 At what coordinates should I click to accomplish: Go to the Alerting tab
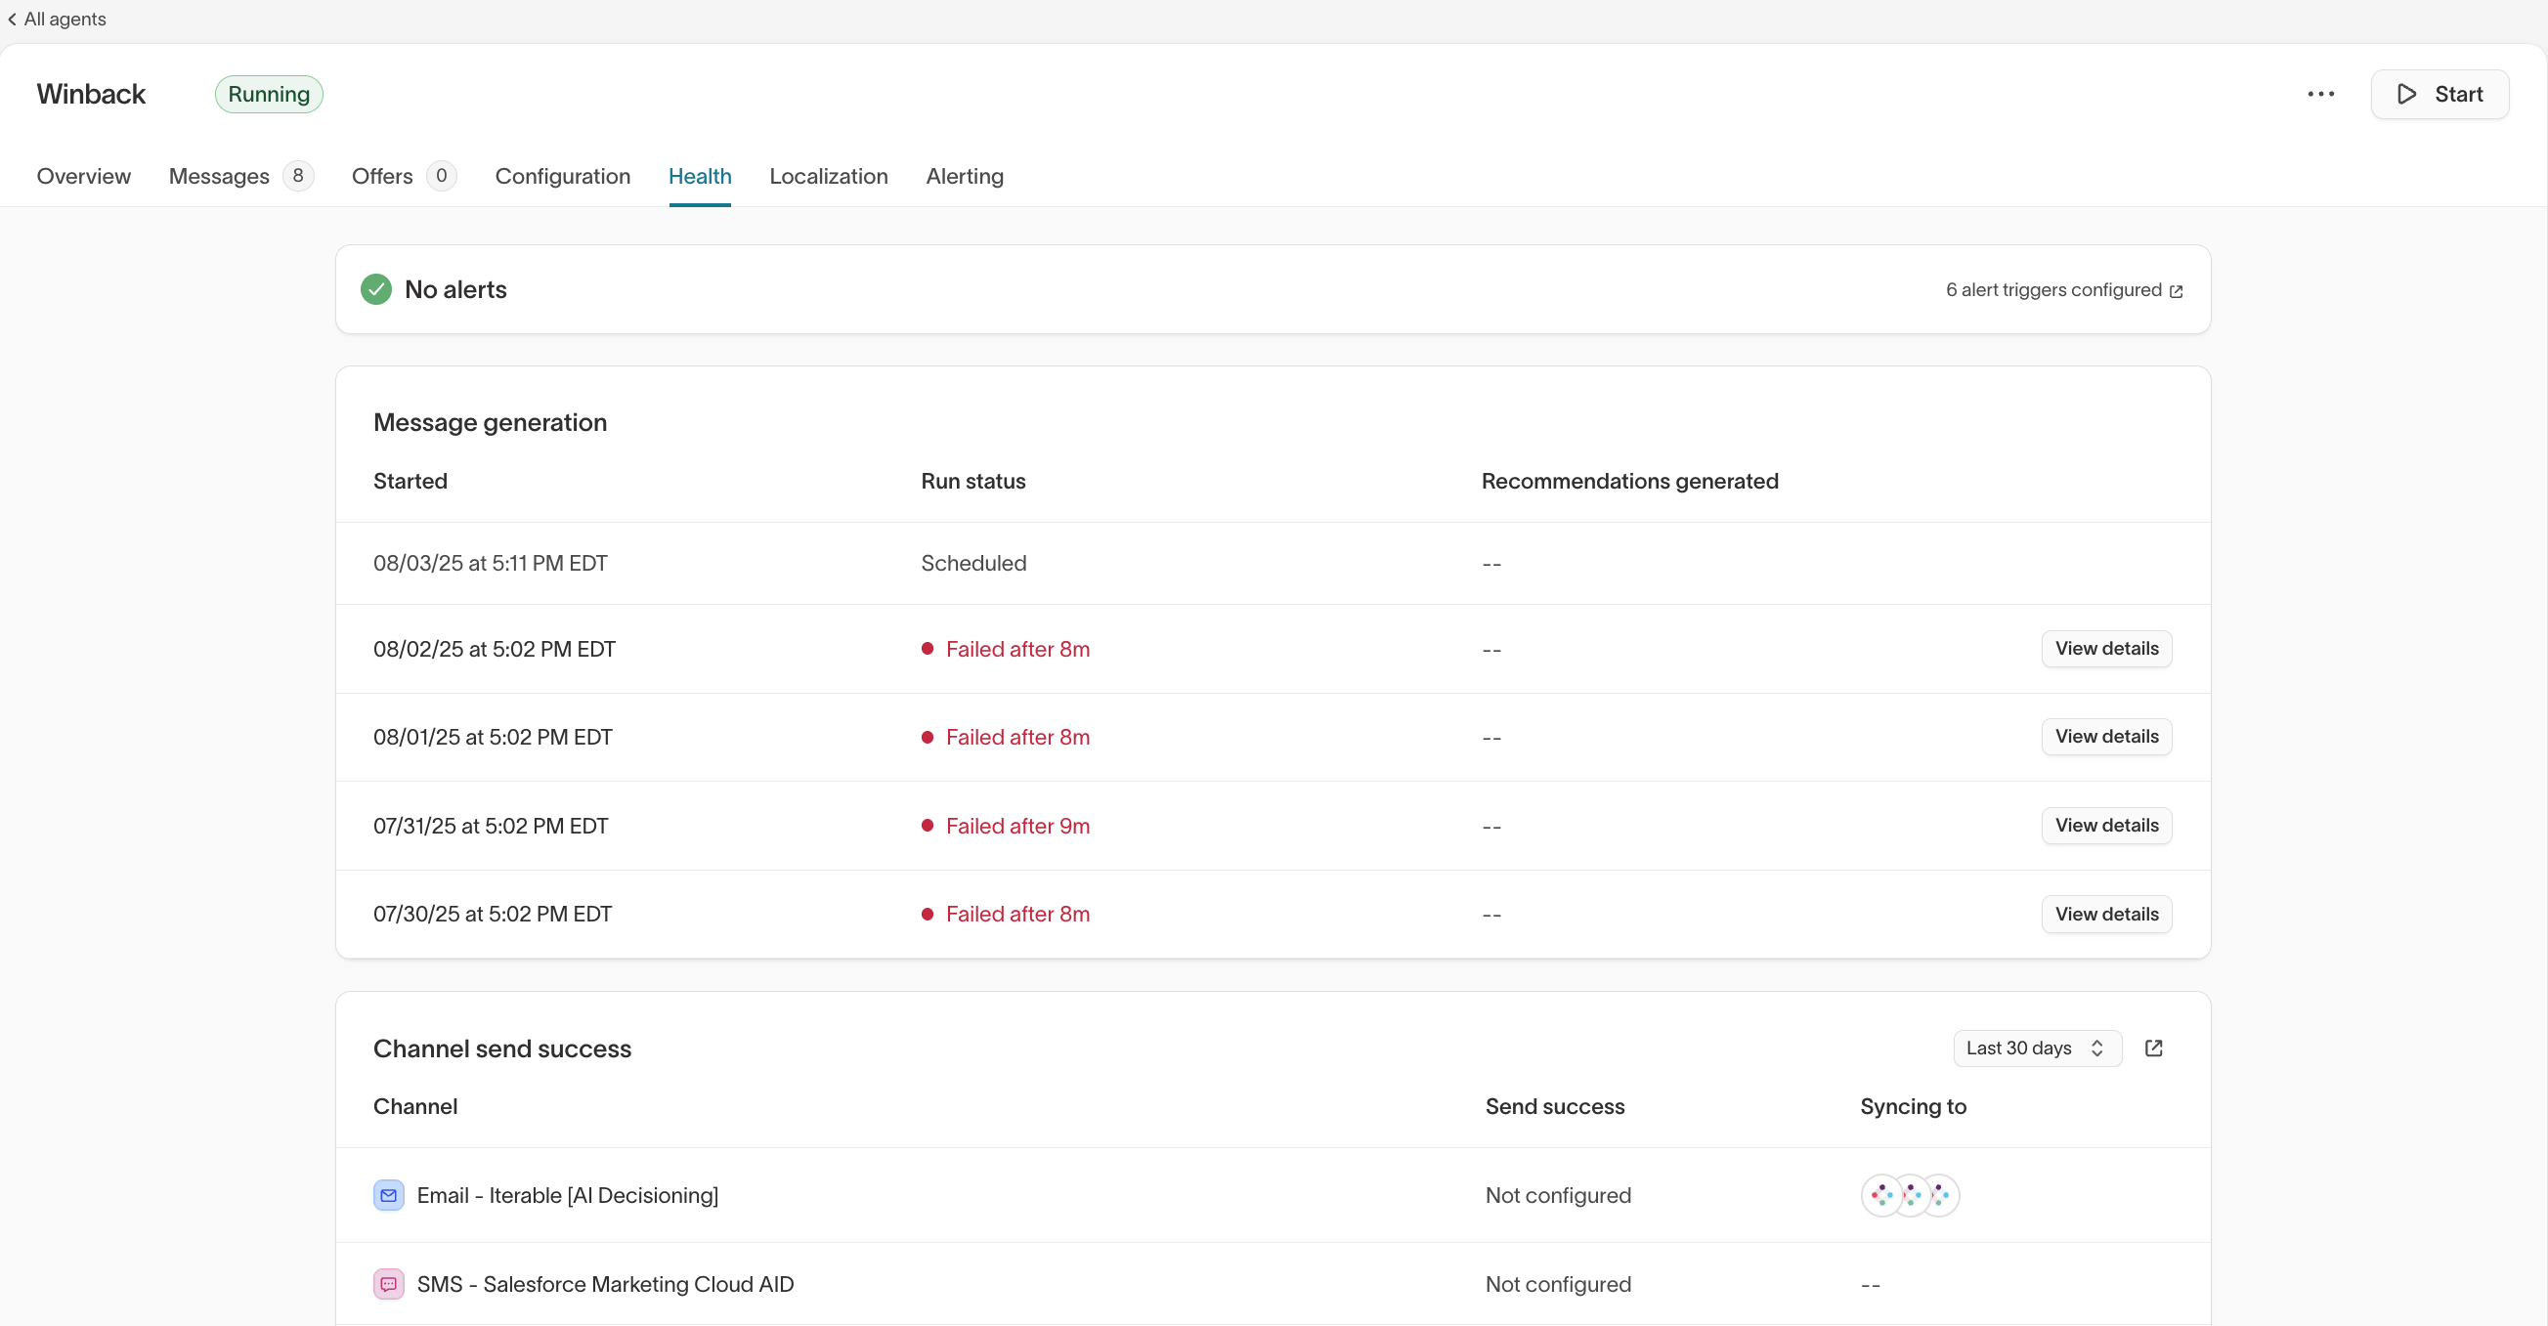965,176
